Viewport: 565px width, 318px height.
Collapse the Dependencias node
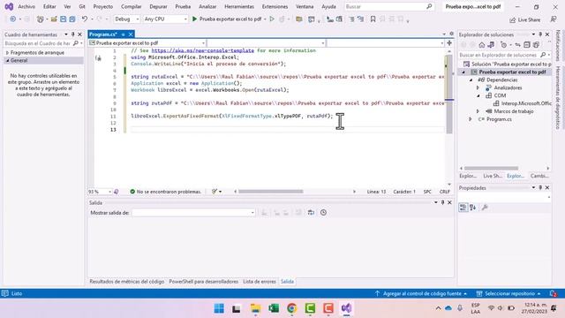(x=471, y=80)
